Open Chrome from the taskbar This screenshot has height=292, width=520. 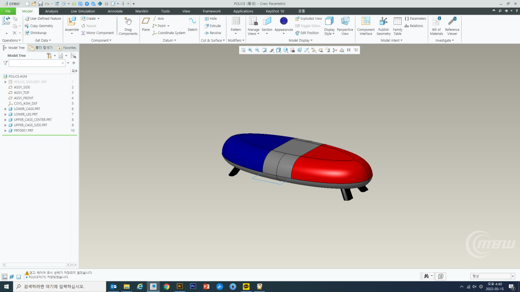tap(167, 287)
